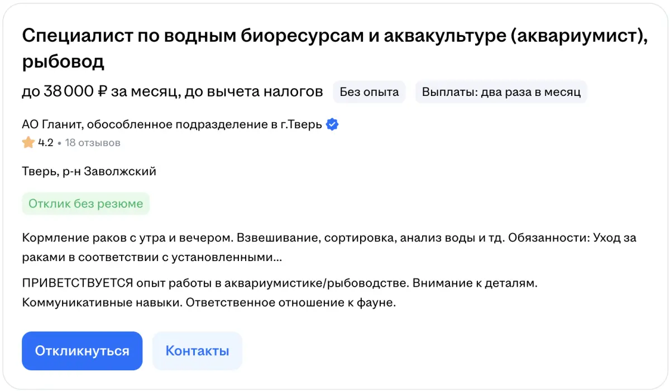Click the '4.2' rating value
The image size is (670, 391).
pyautogui.click(x=45, y=143)
